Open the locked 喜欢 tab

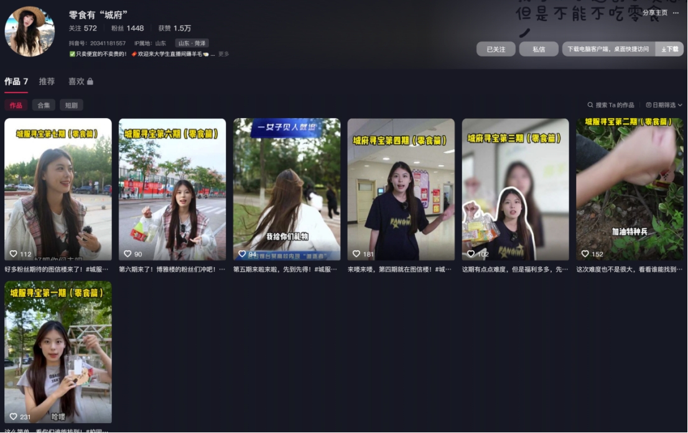(80, 81)
